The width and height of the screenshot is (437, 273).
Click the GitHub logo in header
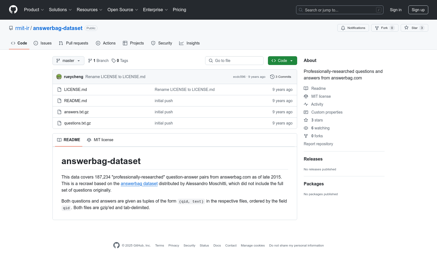coord(13,10)
